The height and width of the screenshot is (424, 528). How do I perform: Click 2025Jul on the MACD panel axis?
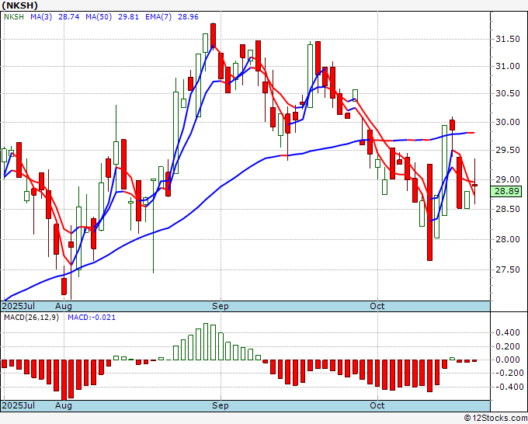[x=19, y=405]
